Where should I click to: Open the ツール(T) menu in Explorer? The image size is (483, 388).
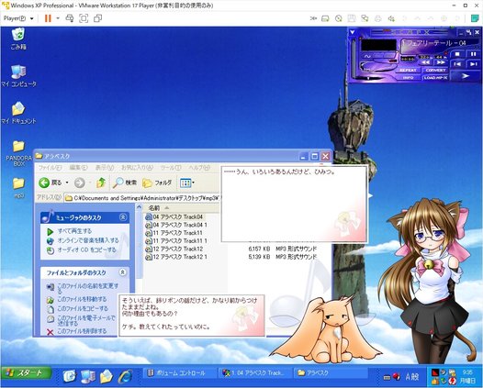tap(171, 167)
